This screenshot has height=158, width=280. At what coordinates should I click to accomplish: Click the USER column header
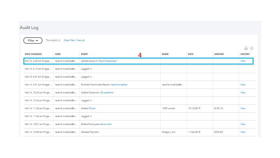(58, 54)
